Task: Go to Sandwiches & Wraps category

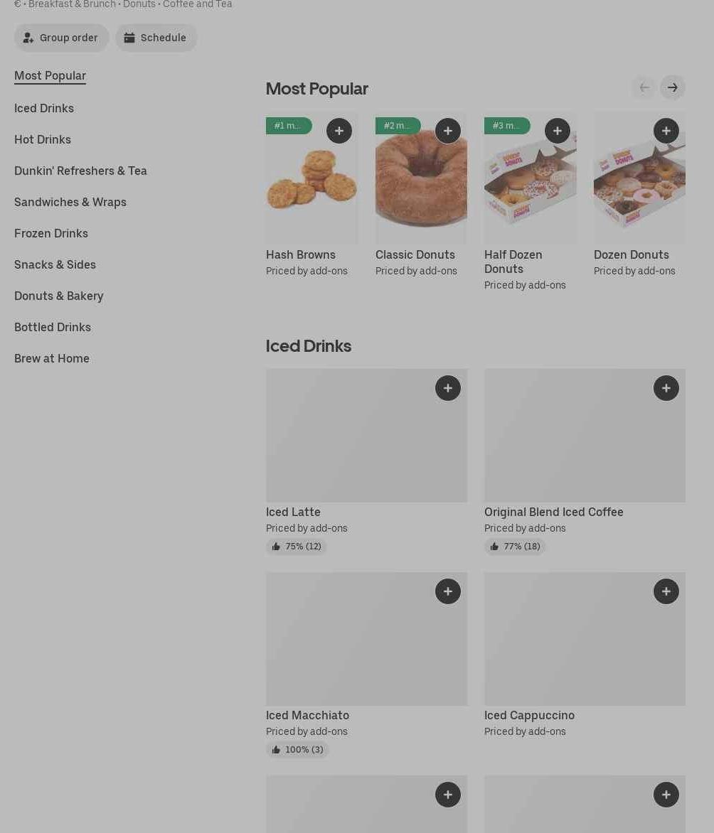Action: (70, 203)
